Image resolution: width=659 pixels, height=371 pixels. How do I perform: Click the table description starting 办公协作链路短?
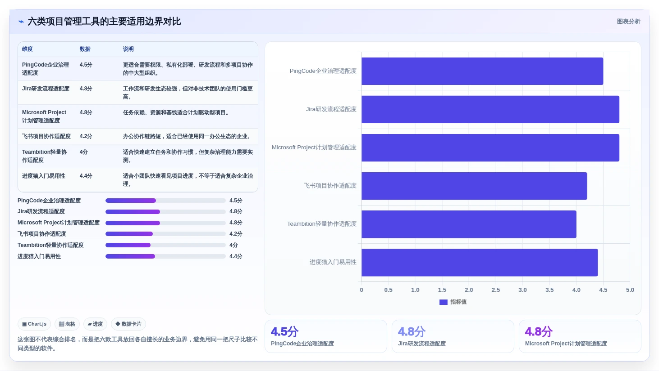pos(188,136)
